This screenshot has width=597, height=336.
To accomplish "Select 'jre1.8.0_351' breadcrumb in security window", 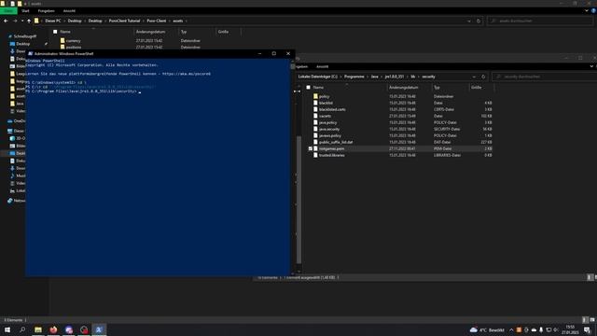I will click(x=394, y=77).
